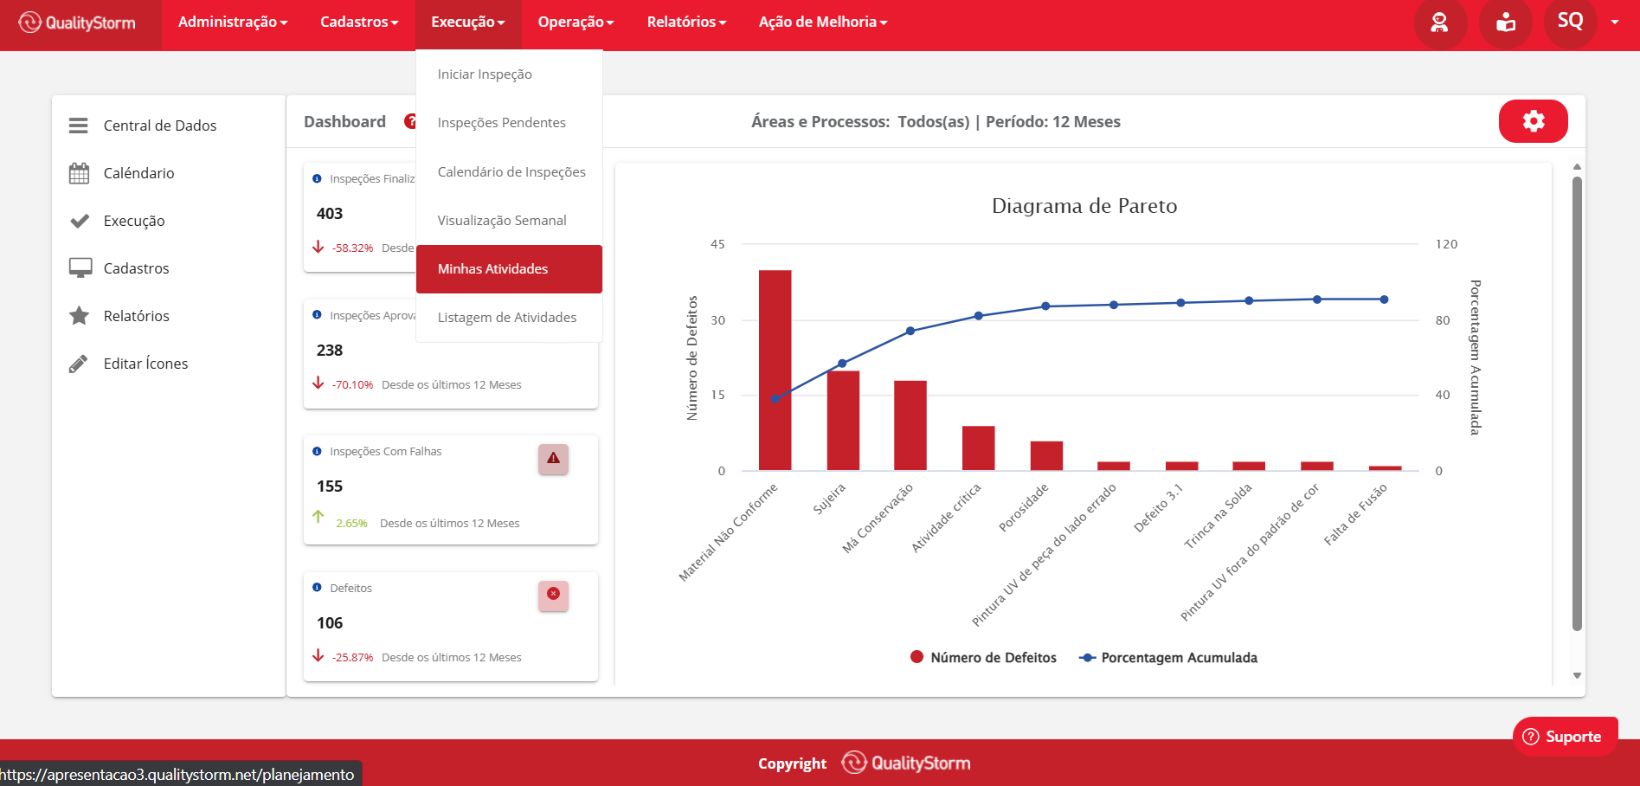Click the Suporte question mark button

point(1564,737)
